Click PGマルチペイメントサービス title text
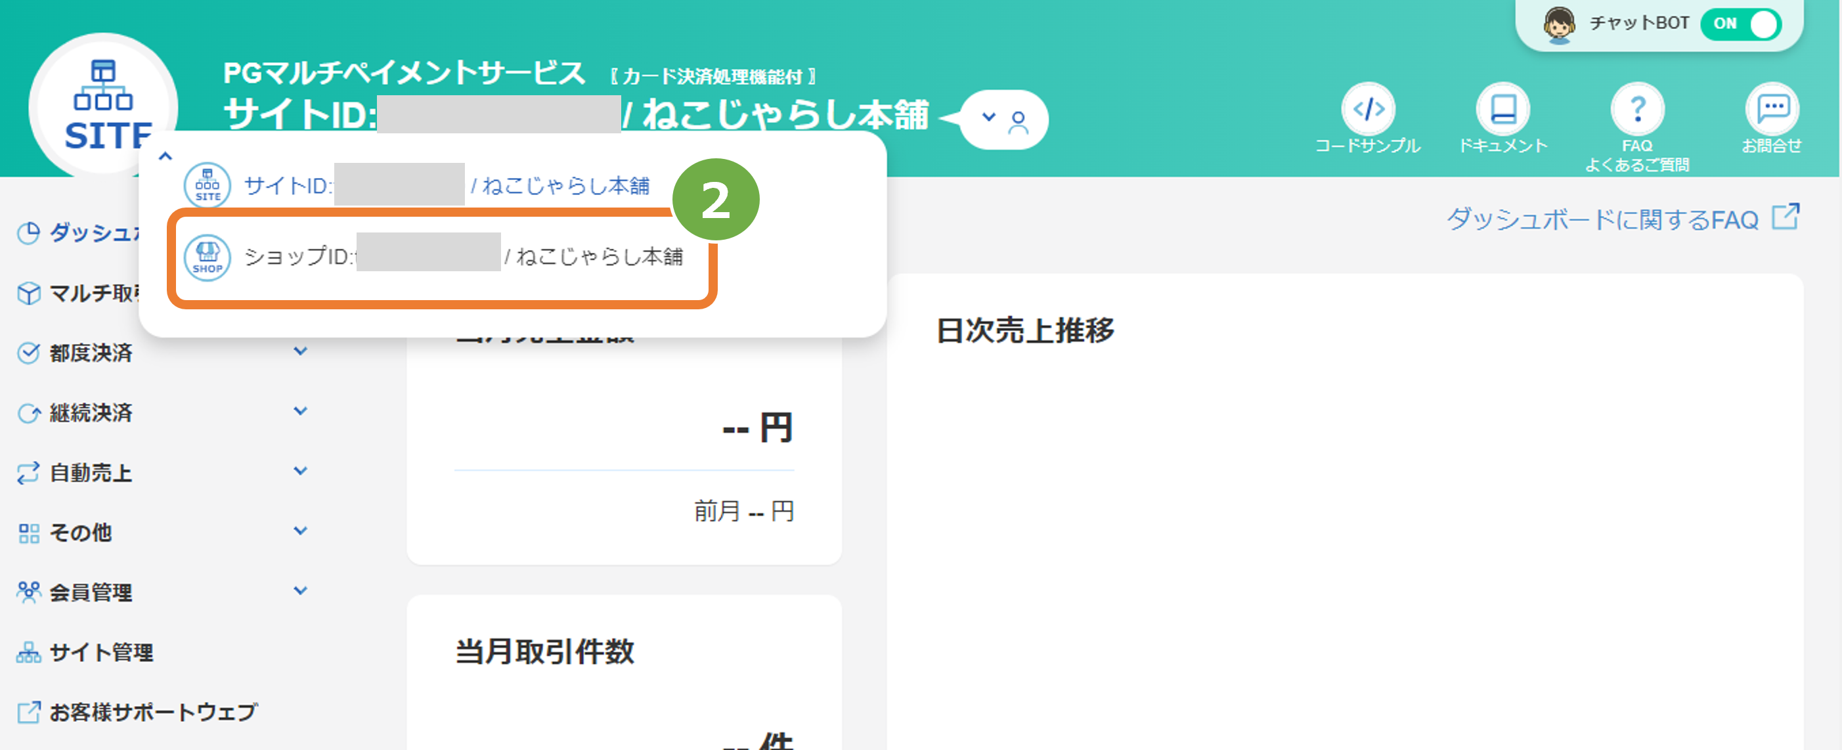1842x750 pixels. pos(404,73)
